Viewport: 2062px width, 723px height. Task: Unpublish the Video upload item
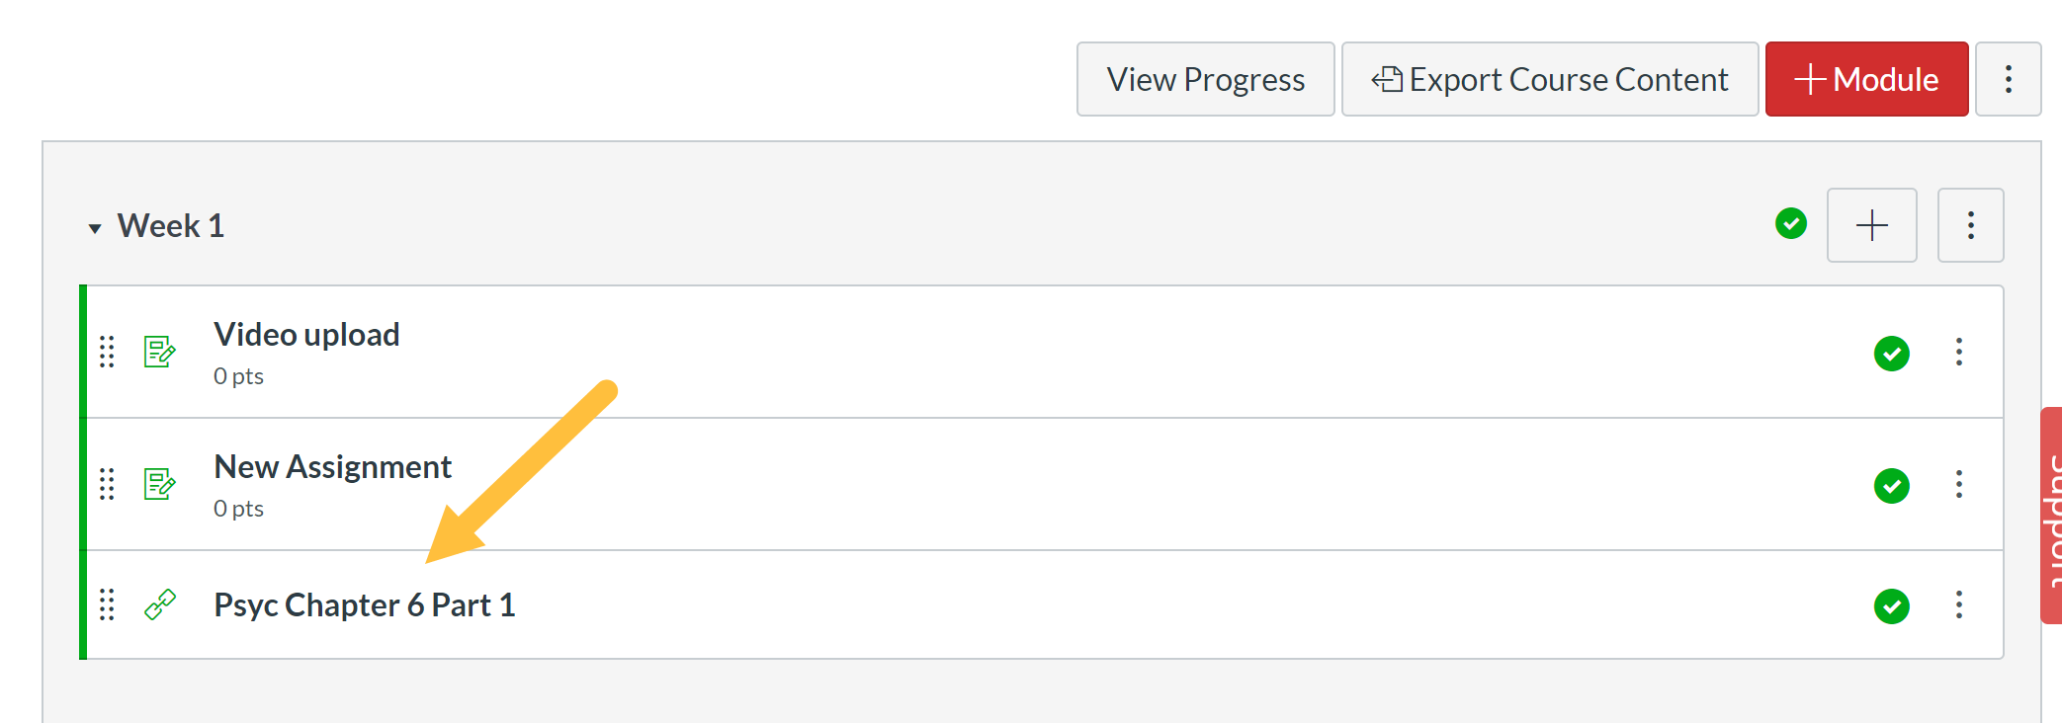(x=1891, y=354)
